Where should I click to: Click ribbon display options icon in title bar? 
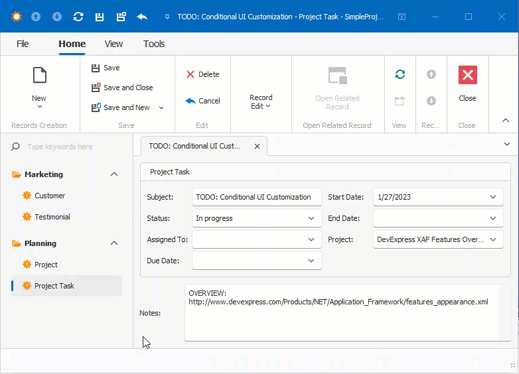pos(402,17)
